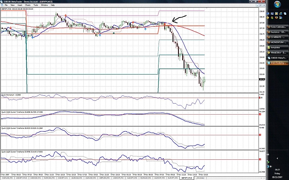Click the red sell-signal arrow below the black annotation arrow
The image size is (289, 180).
tap(165, 24)
